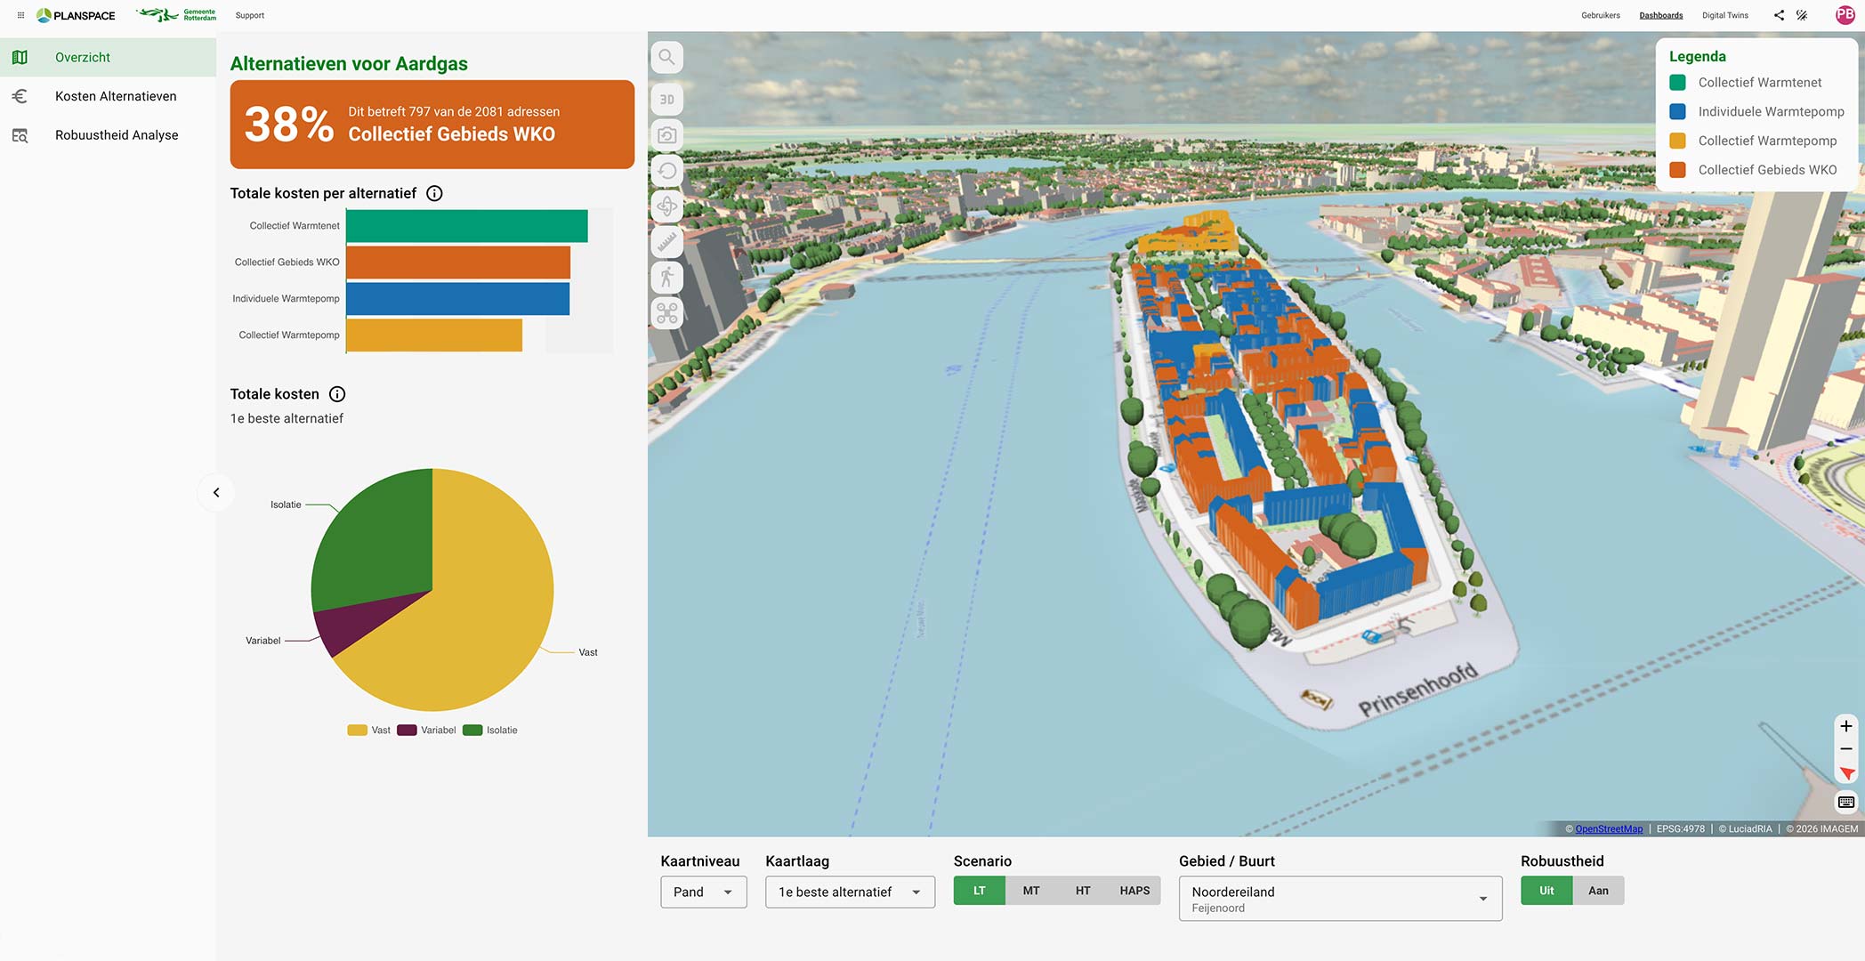The width and height of the screenshot is (1865, 961).
Task: Click the Collectief Warmtenet green legend swatch
Action: coord(1678,83)
